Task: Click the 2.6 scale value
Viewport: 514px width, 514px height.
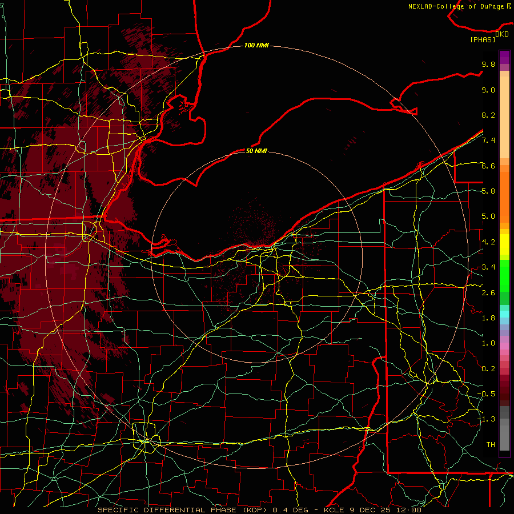Action: click(488, 293)
